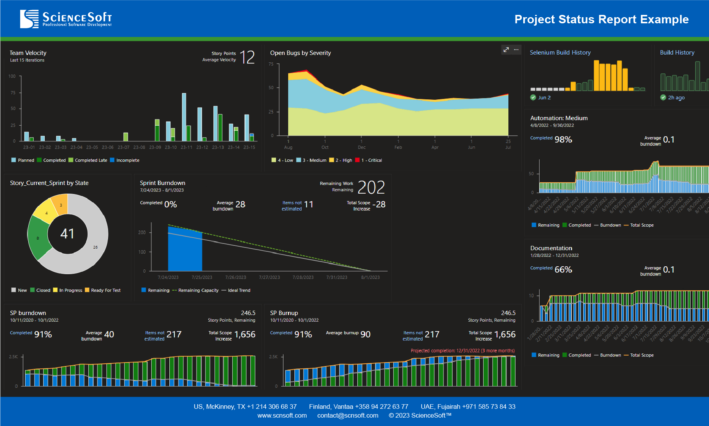Image resolution: width=709 pixels, height=426 pixels.
Task: Click the green success icon beside 2h ago
Action: [x=663, y=97]
